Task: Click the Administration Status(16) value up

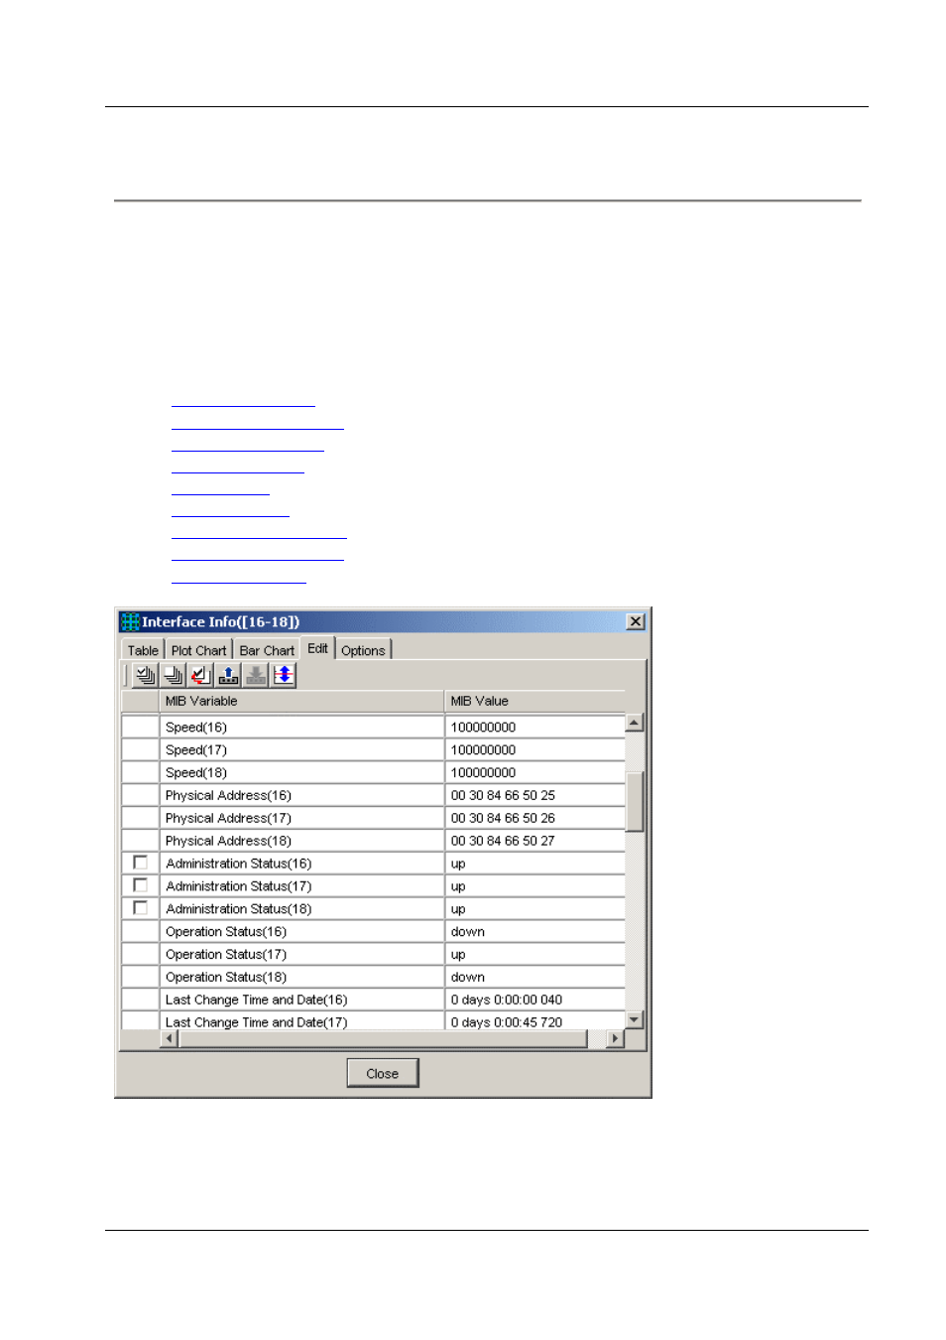Action: point(458,865)
